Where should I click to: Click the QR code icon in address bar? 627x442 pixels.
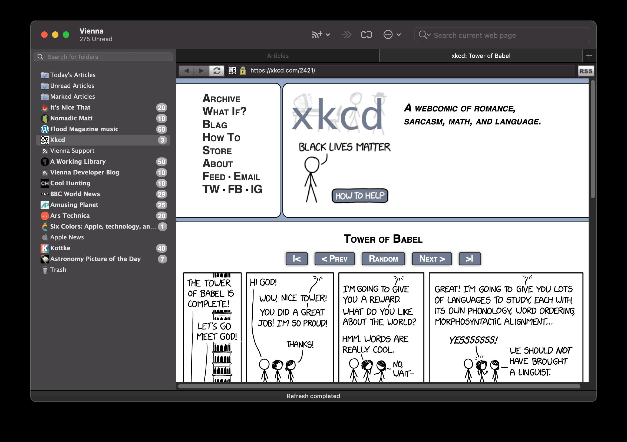233,70
